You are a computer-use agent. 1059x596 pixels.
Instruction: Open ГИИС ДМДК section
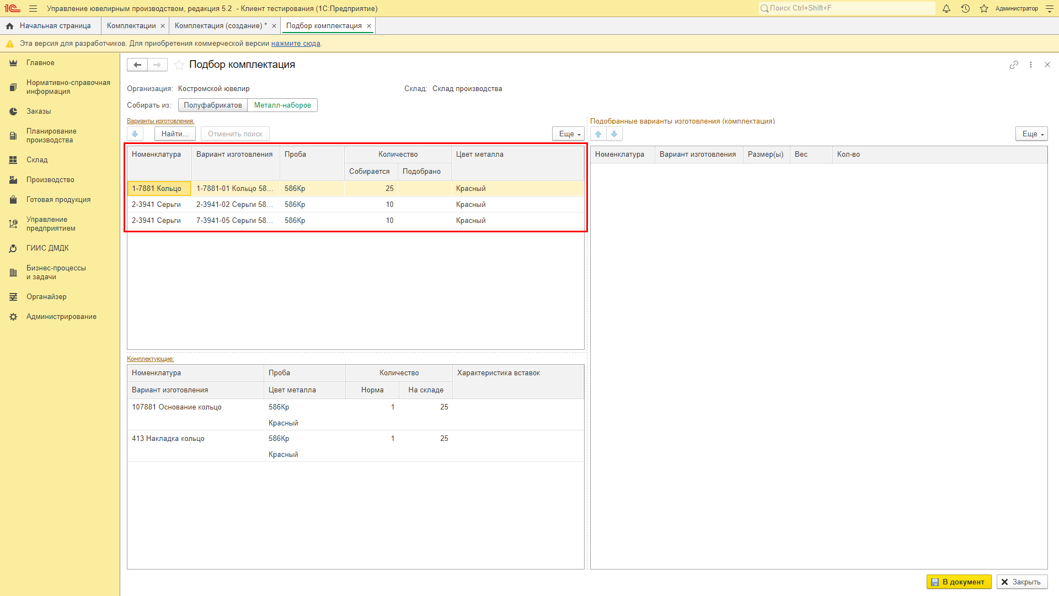[47, 248]
